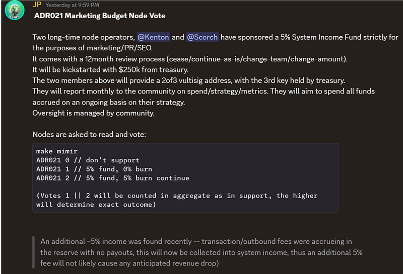Viewport: 403px width, 274px height.
Task: Click the '$250k from treasury' sentence
Action: pos(110,70)
